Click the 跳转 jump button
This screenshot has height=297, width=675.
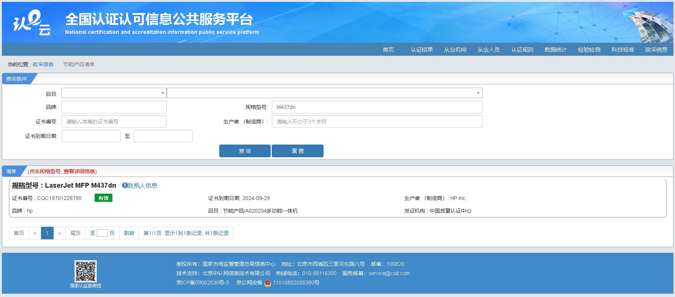pos(129,233)
